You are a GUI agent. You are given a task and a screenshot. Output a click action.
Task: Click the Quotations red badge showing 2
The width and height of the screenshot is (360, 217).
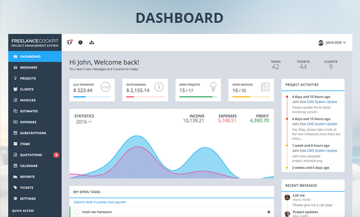(x=56, y=155)
